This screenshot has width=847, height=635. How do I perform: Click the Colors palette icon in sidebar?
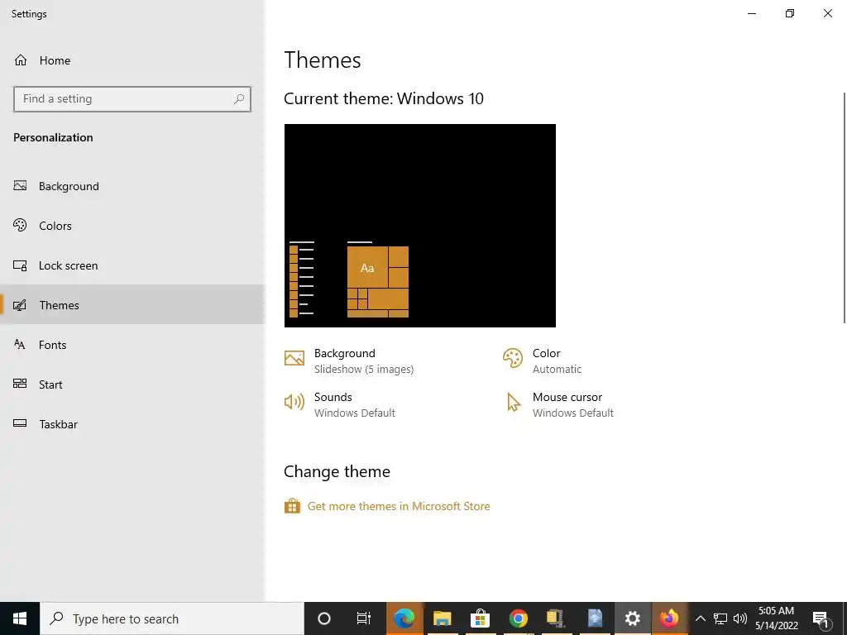pos(20,225)
